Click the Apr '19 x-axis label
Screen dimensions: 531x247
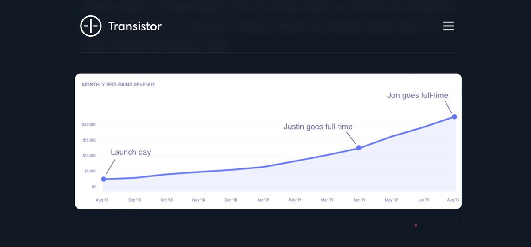[359, 200]
